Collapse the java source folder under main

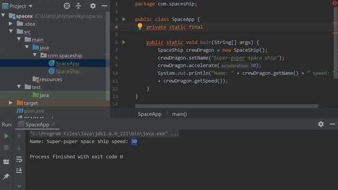pyautogui.click(x=27, y=47)
